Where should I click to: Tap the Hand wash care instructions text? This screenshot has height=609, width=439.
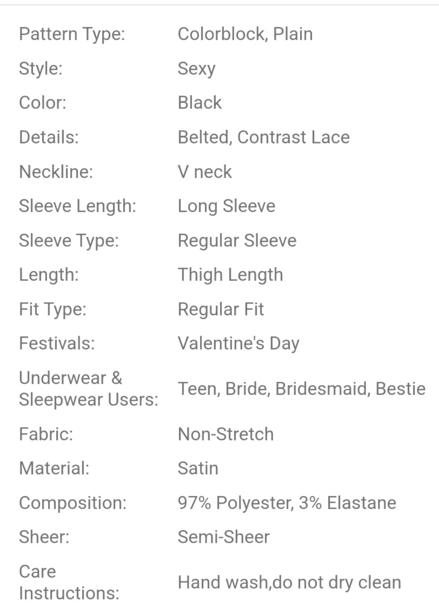[289, 582]
